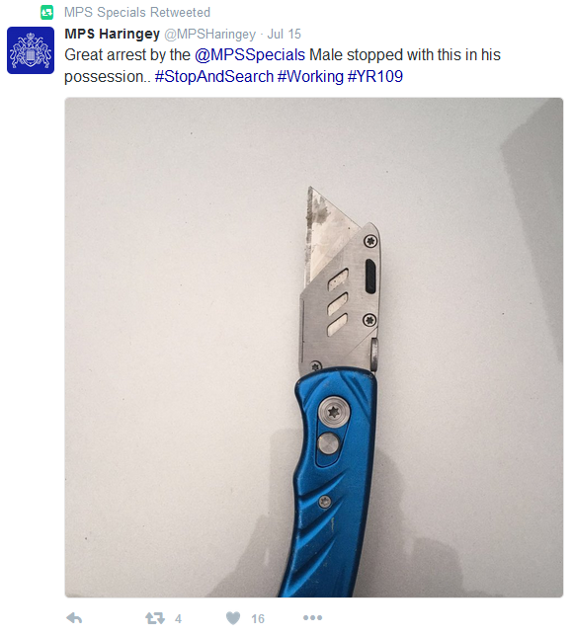The image size is (573, 636).
Task: Click the MPS Specials Retweeted label
Action: (x=137, y=13)
